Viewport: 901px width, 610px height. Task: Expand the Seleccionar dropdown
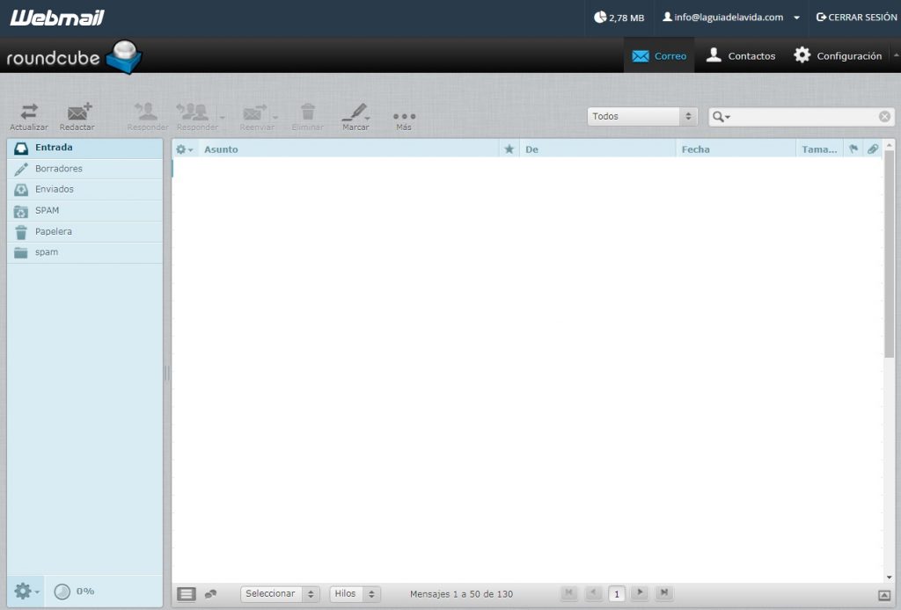click(281, 594)
